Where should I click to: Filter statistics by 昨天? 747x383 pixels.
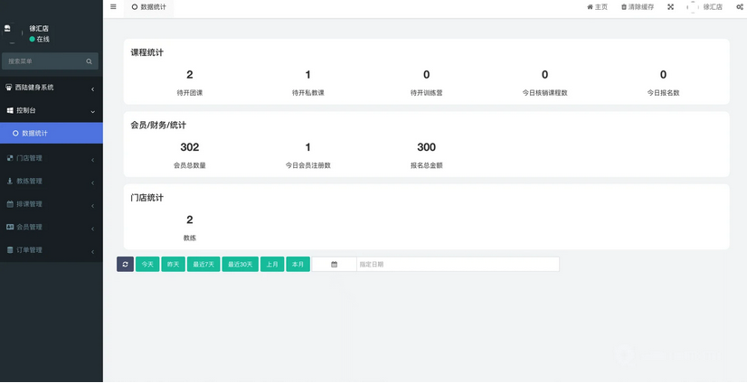pyautogui.click(x=173, y=264)
